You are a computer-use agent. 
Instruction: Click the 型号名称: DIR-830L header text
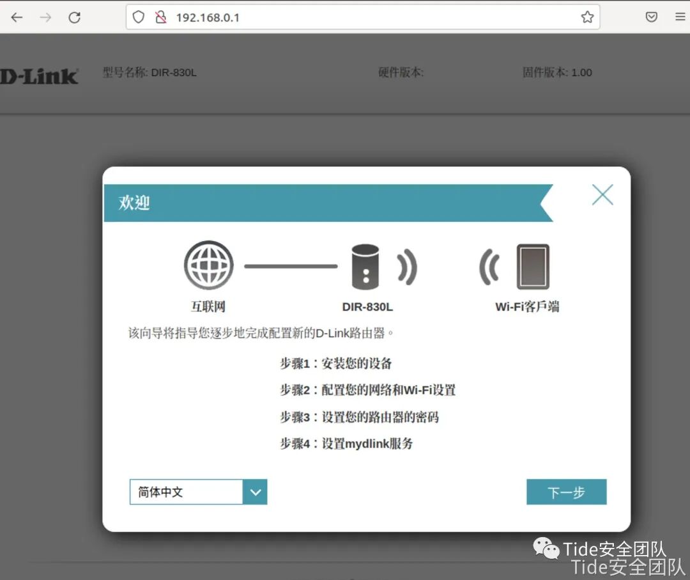[x=149, y=72]
